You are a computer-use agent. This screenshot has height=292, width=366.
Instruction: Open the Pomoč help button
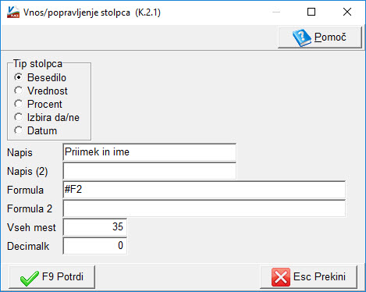320,37
